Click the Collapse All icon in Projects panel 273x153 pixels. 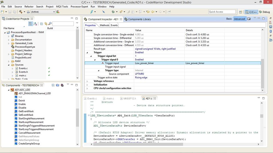[x=41, y=24]
